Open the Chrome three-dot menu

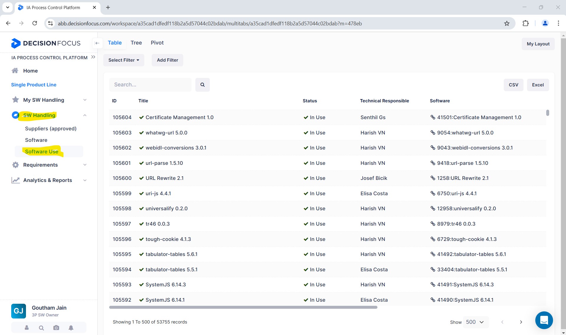[x=558, y=23]
